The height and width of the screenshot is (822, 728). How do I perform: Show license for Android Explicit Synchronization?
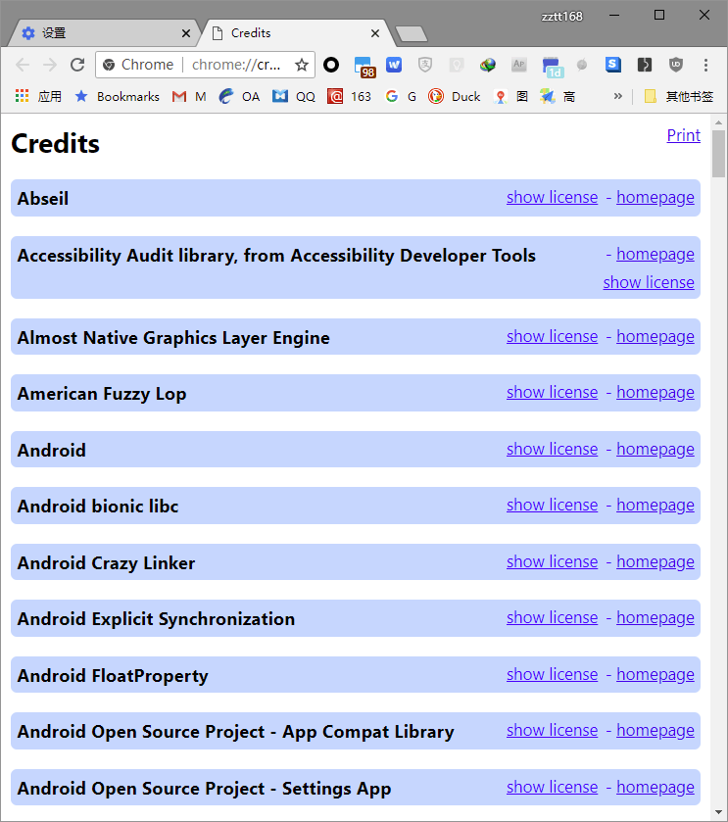click(552, 617)
